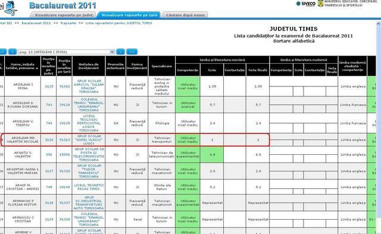
Task: Select the name ARGATU V. VALENTIN
Action: tap(23, 155)
